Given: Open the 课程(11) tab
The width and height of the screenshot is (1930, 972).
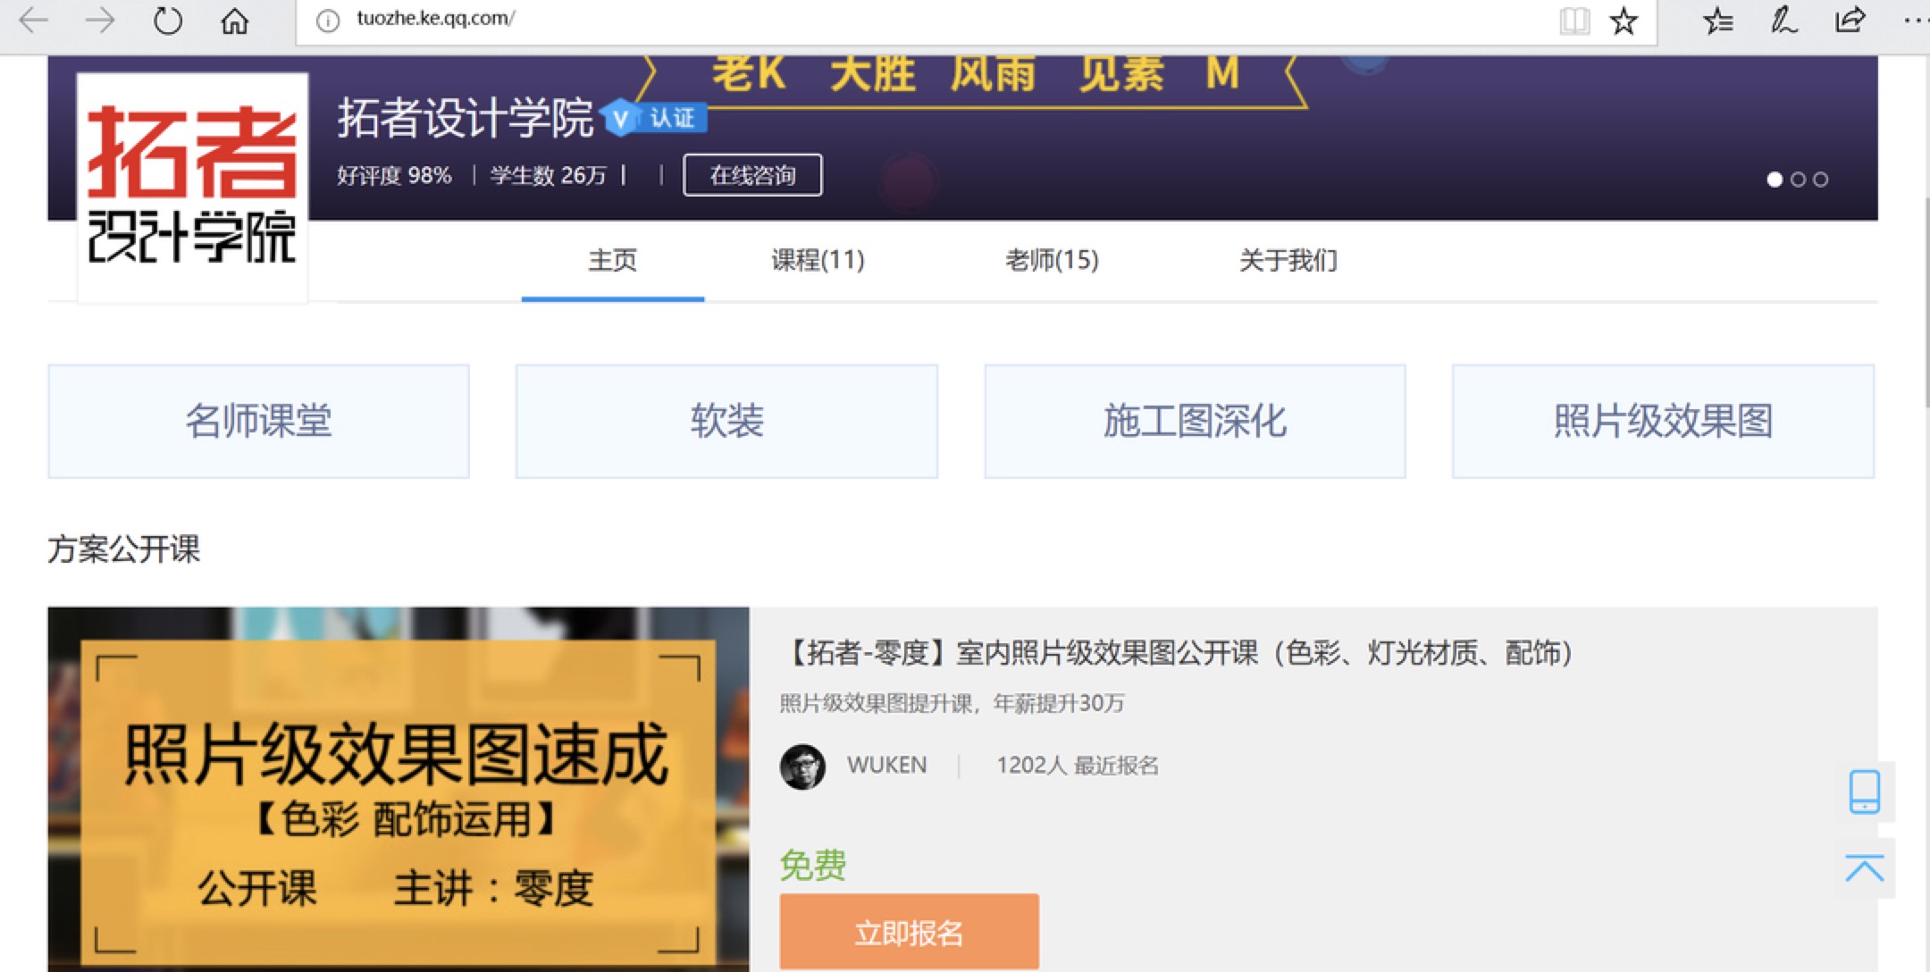Looking at the screenshot, I should (818, 260).
